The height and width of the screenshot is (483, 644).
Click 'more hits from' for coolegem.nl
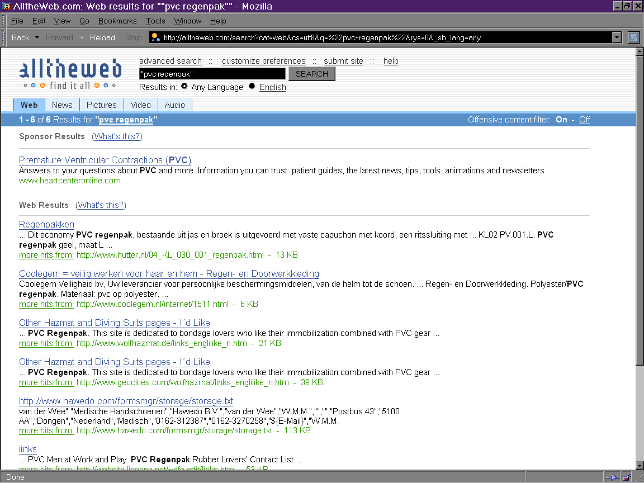pos(46,304)
